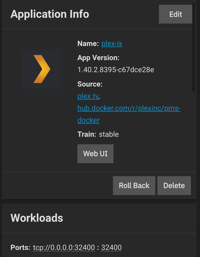Click the tcp://0.0.0.0:32400 host port text
200x257 pixels.
click(64, 247)
